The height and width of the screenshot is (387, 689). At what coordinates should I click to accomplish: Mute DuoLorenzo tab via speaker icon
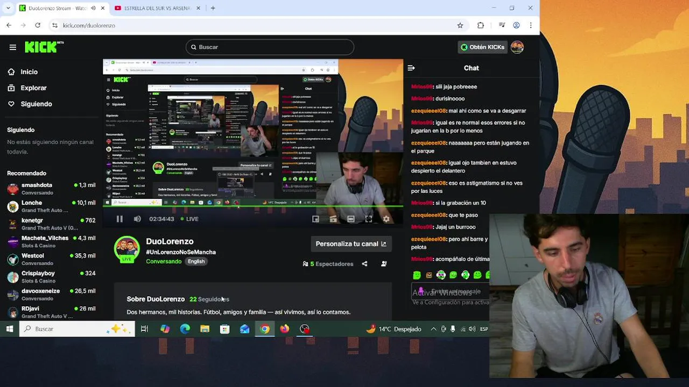pos(93,8)
